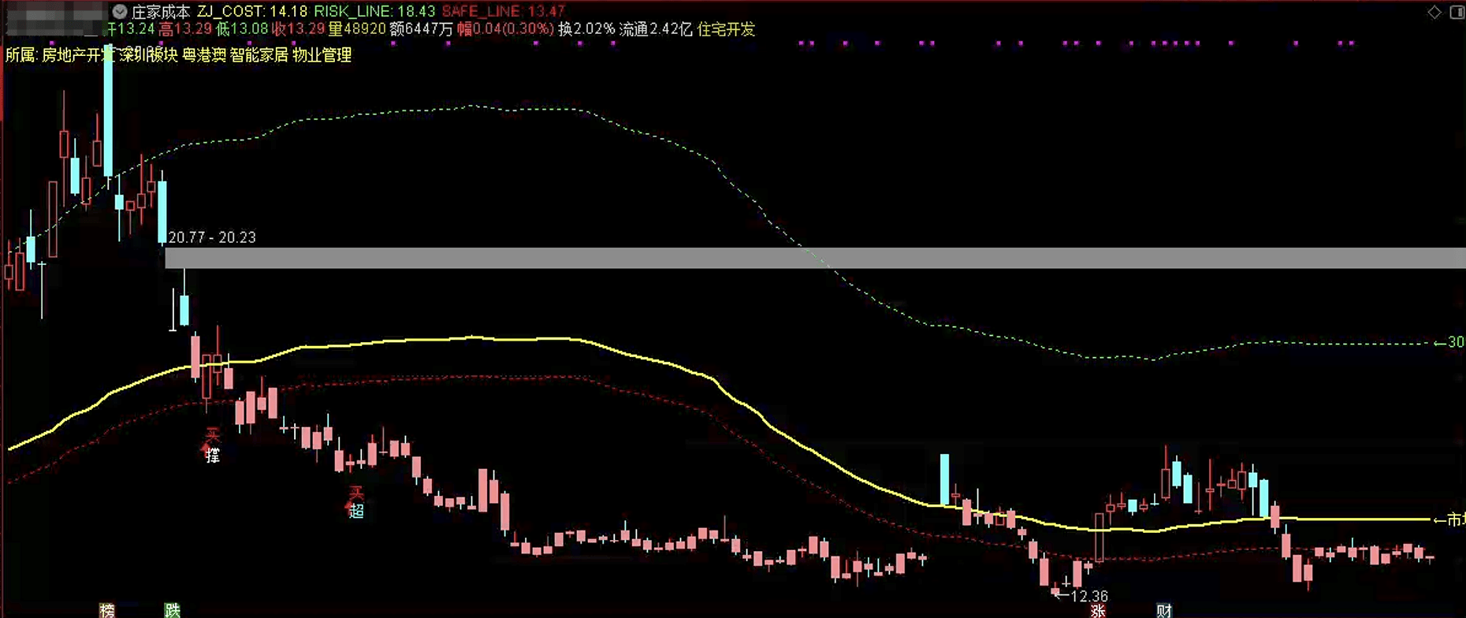1466x618 pixels.
Task: Click the 买 超 buy signal marker
Action: (x=356, y=501)
